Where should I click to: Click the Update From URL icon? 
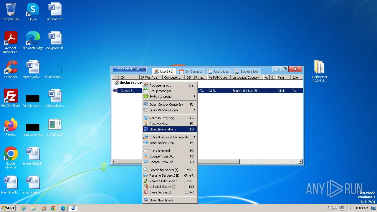click(x=145, y=156)
